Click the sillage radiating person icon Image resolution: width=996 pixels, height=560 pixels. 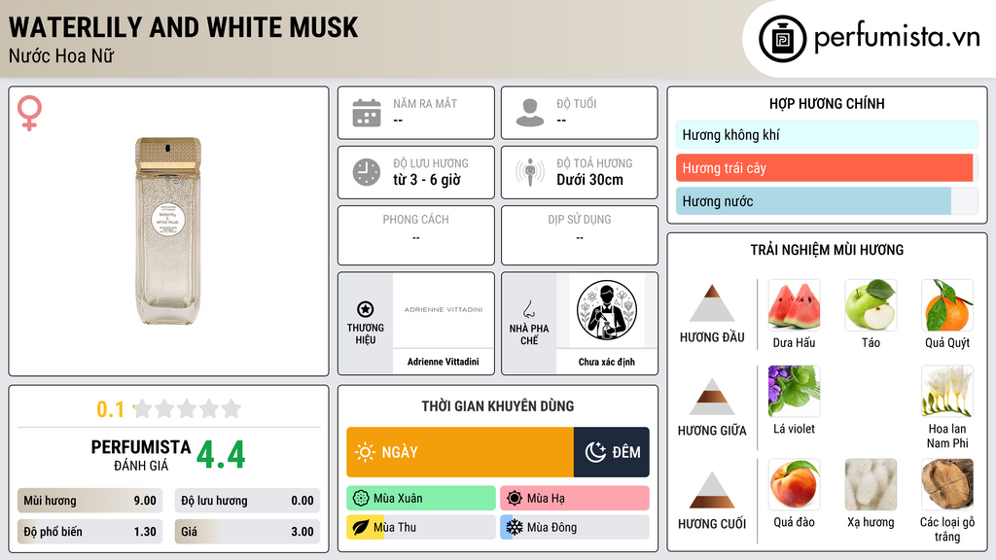tap(530, 172)
